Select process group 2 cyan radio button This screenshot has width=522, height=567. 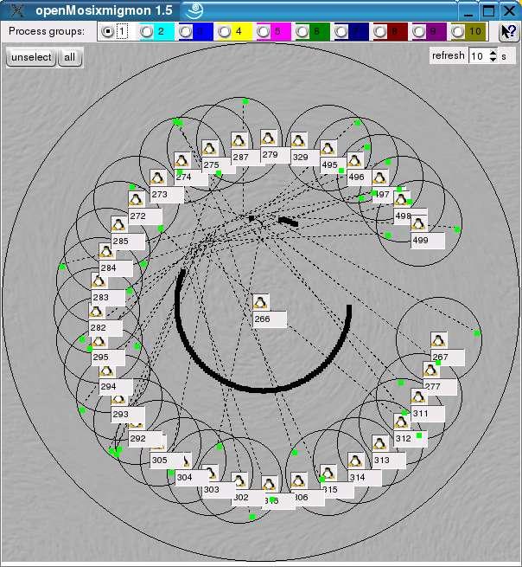click(146, 31)
